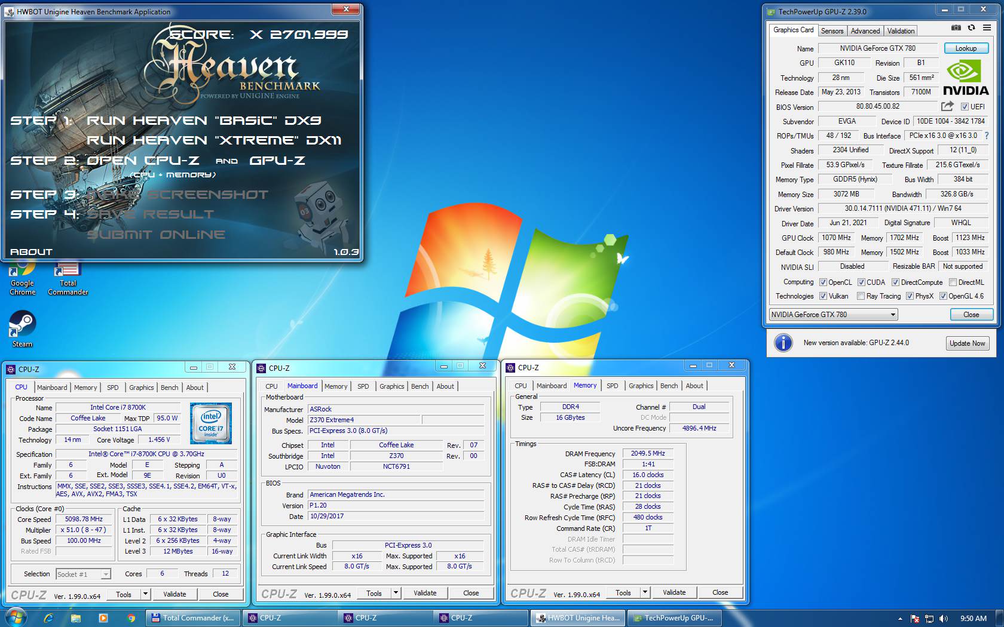Click the Close button in GPU-Z
This screenshot has height=627, width=1004.
click(x=971, y=315)
